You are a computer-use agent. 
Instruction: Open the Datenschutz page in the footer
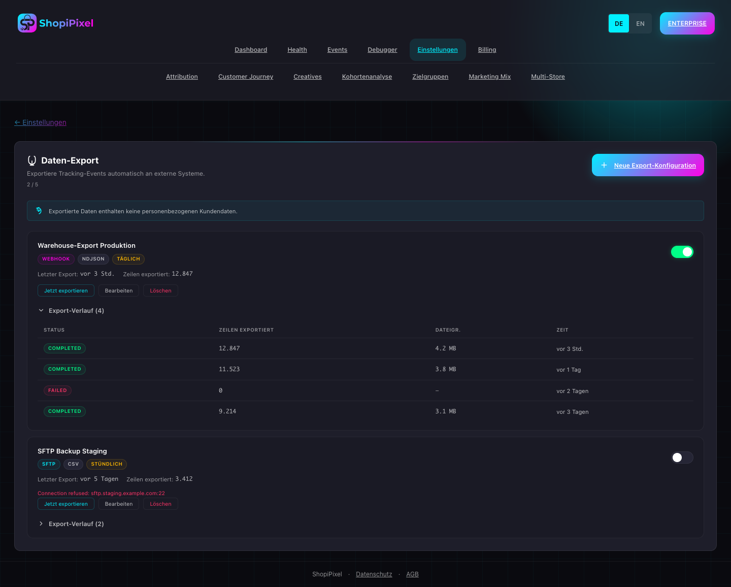click(374, 574)
